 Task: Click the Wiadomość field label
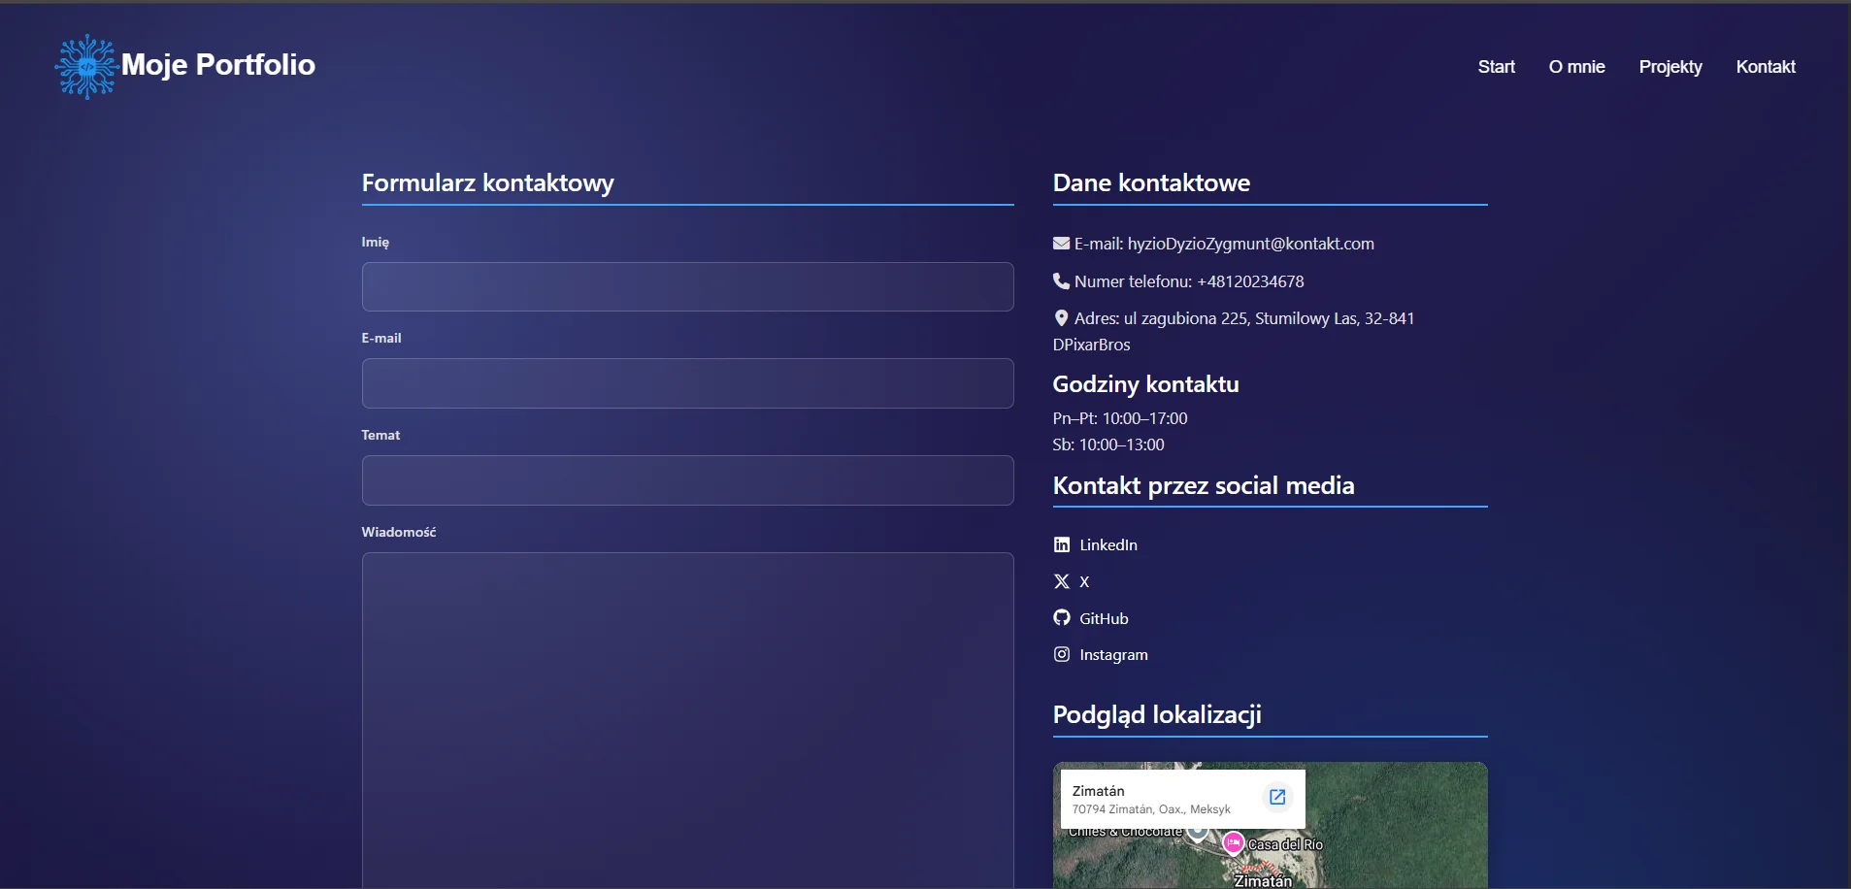point(399,532)
